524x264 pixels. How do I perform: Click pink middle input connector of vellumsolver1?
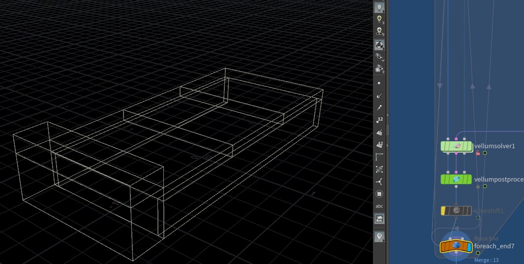point(456,139)
